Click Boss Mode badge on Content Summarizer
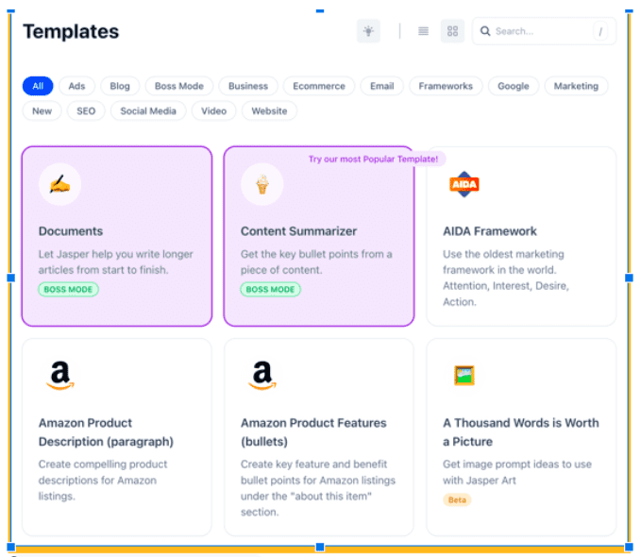 click(270, 289)
